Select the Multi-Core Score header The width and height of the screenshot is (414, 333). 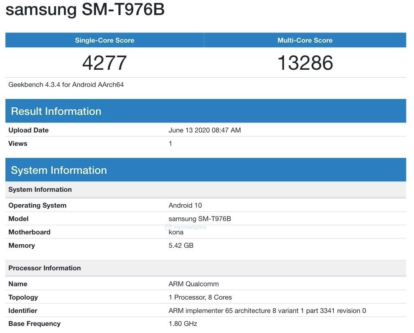(x=305, y=40)
